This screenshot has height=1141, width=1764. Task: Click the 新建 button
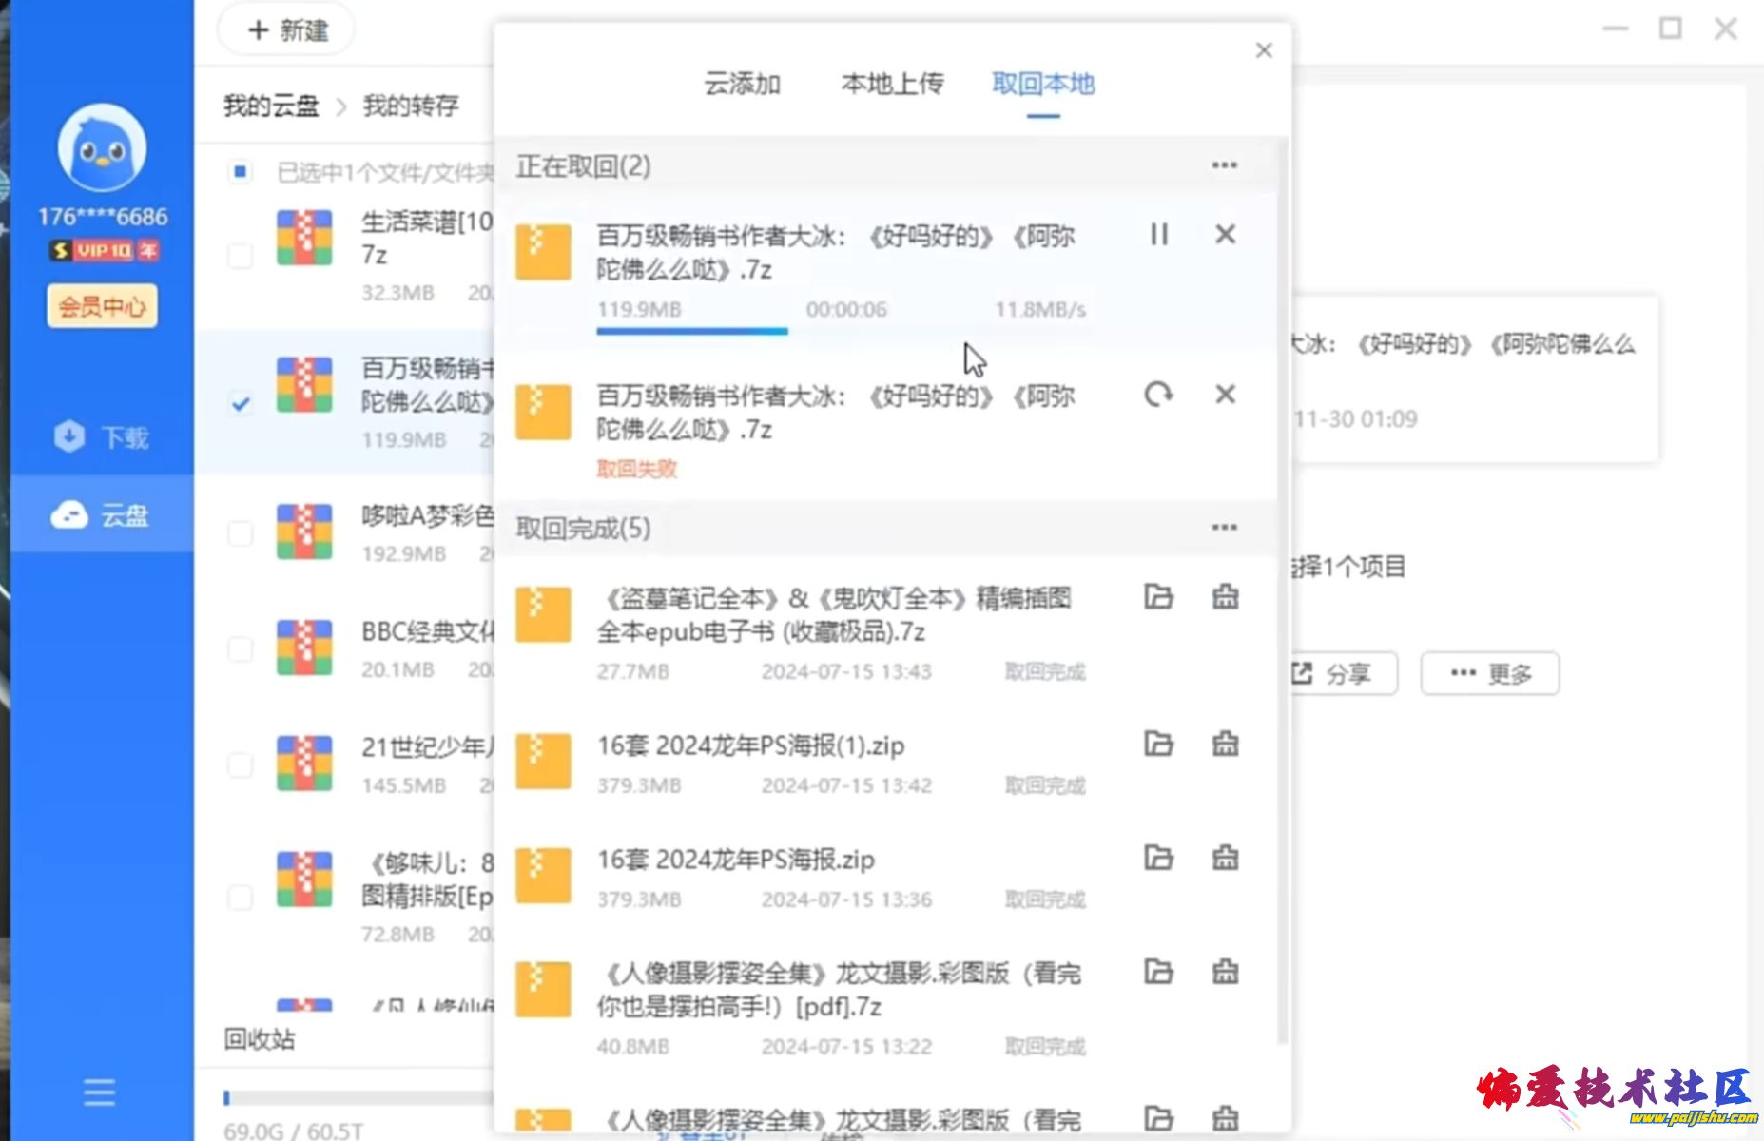pyautogui.click(x=287, y=30)
